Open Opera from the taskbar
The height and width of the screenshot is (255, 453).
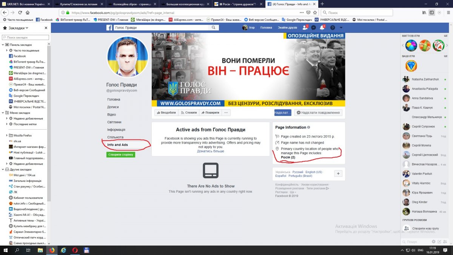(75, 250)
